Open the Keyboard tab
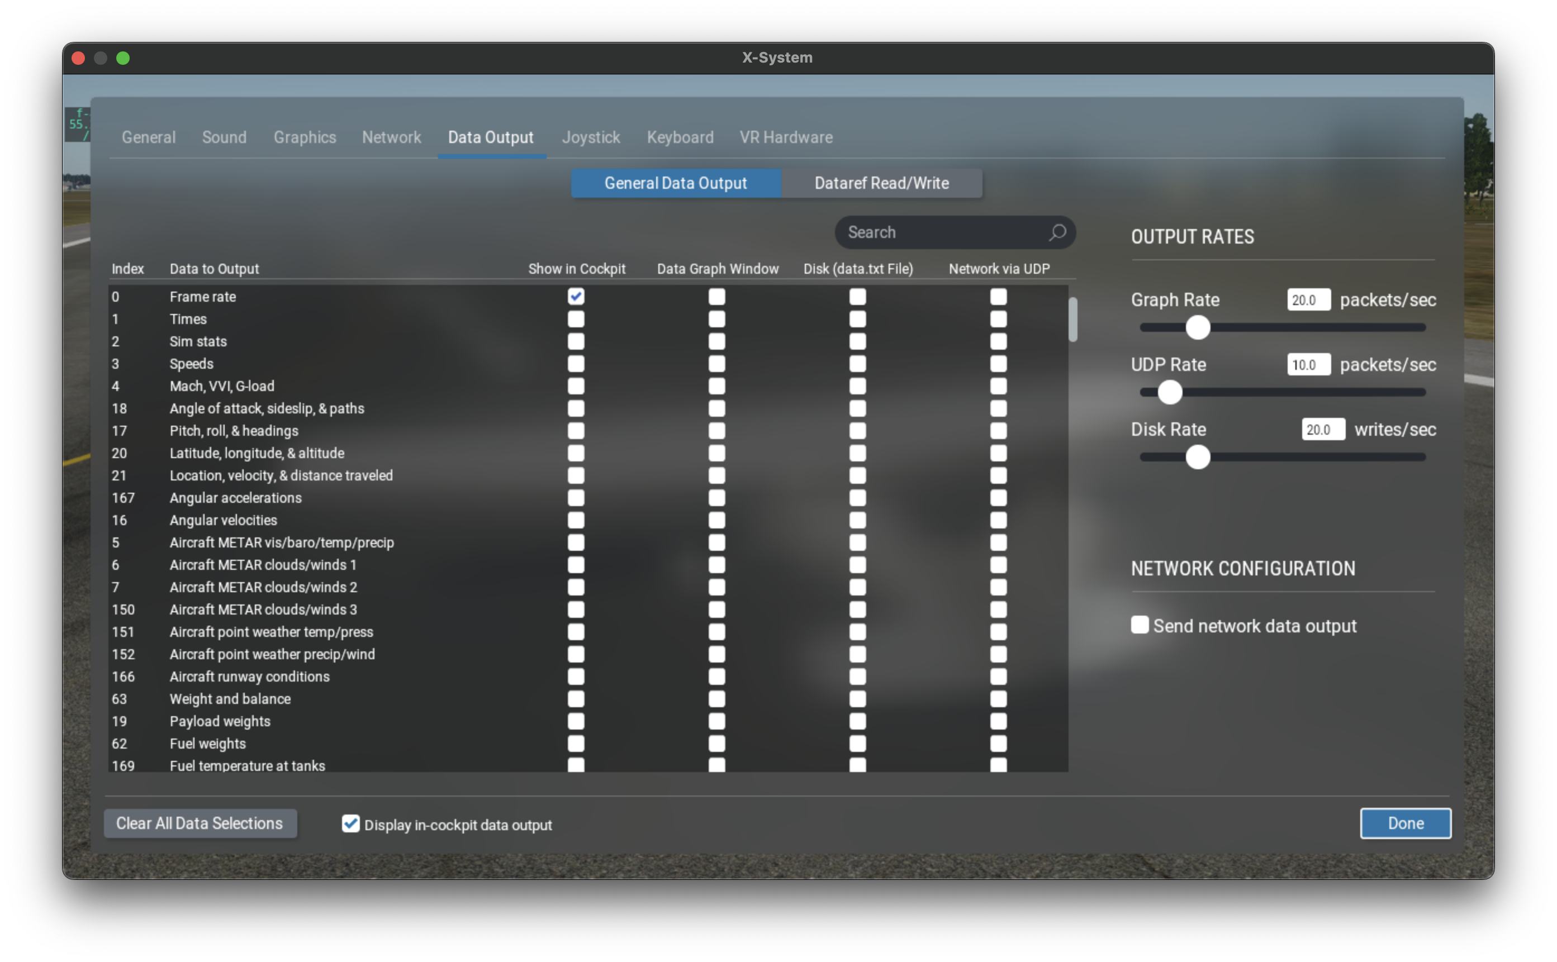 coord(680,137)
